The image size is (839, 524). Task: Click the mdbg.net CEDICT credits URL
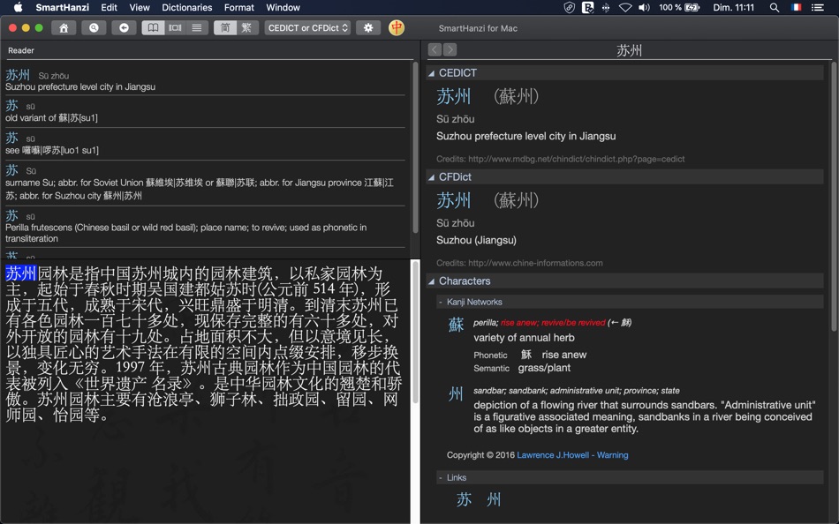(x=577, y=159)
